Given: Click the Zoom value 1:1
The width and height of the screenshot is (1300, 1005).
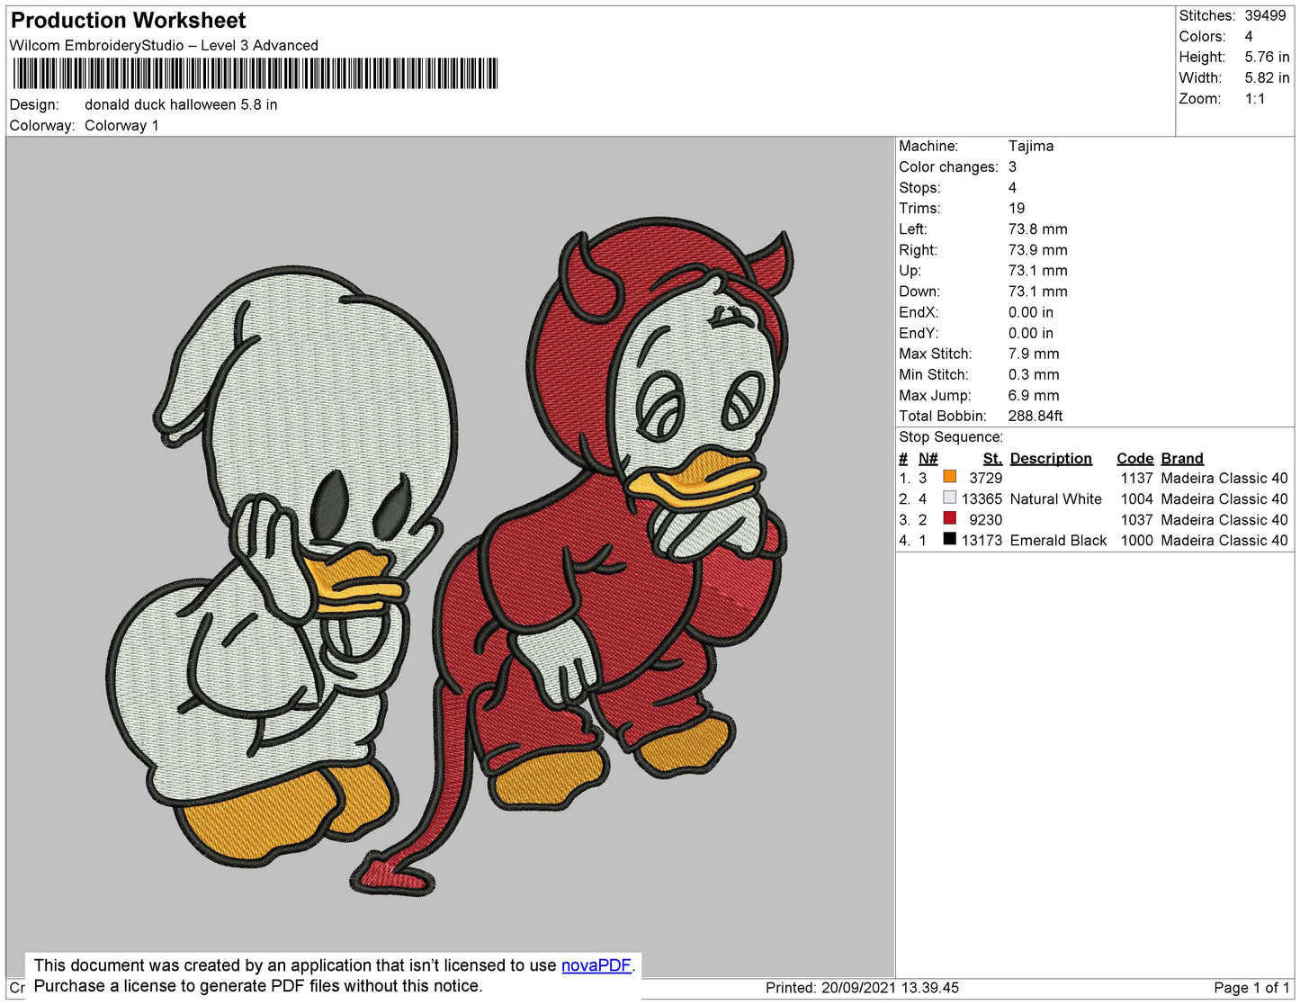Looking at the screenshot, I should pyautogui.click(x=1255, y=99).
